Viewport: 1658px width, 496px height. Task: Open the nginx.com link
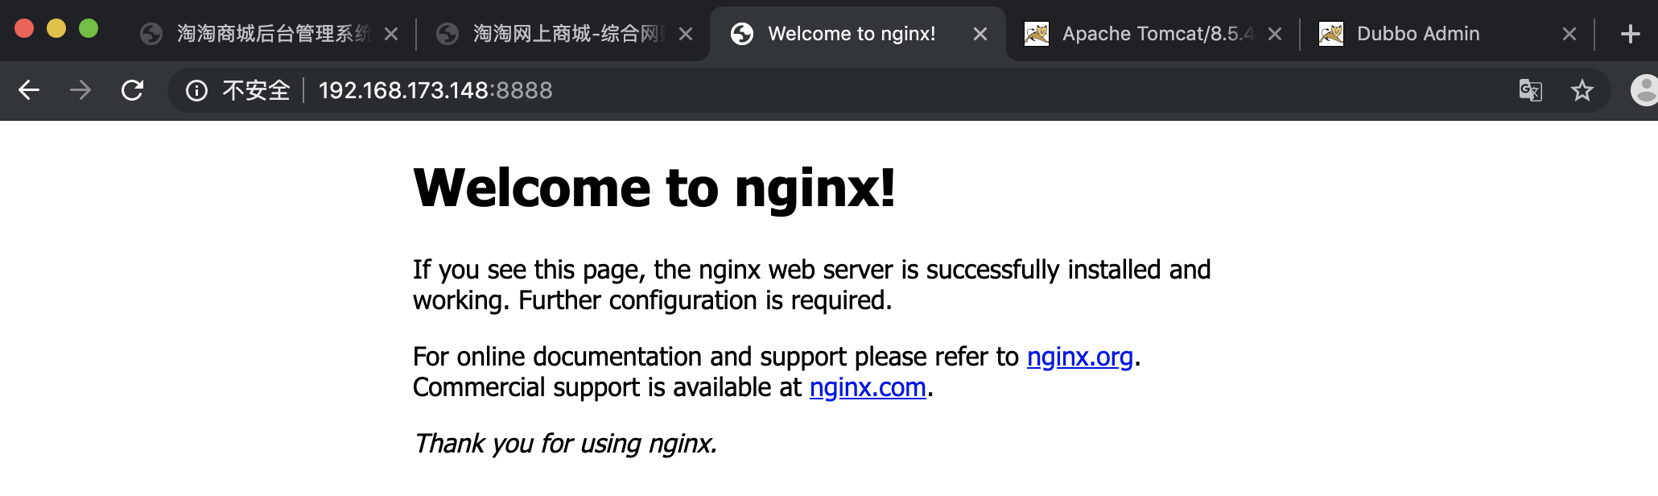tap(868, 387)
